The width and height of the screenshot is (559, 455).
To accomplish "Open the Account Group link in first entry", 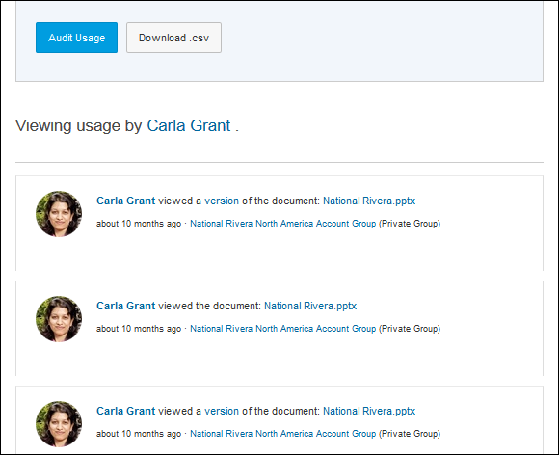I will click(283, 224).
